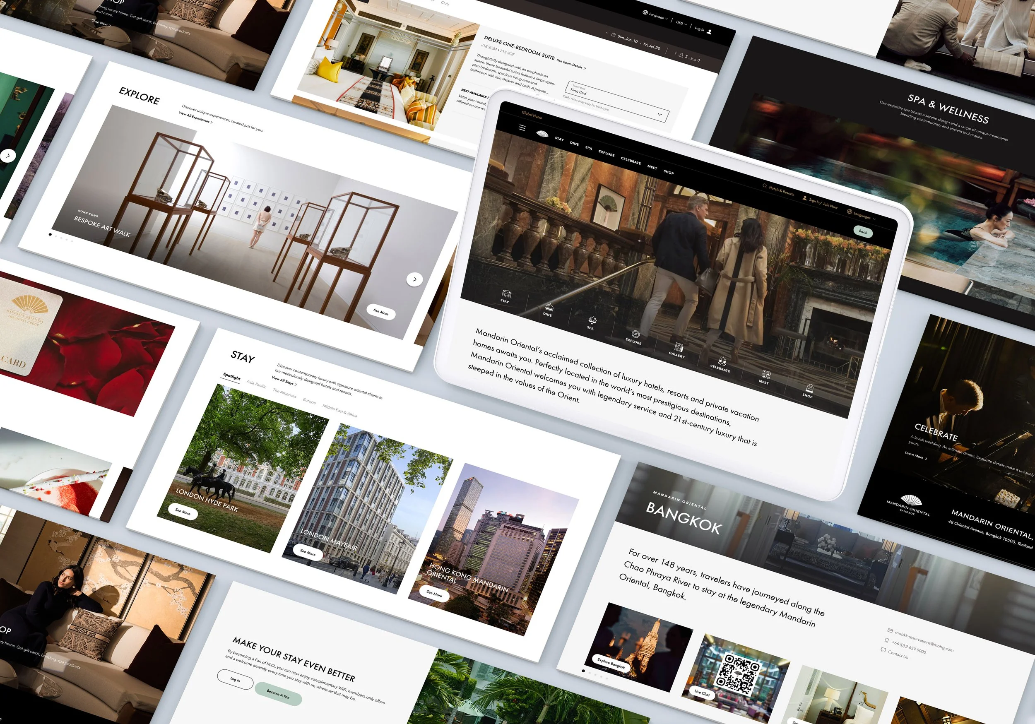Click the Global Home link on the tablet
1035x724 pixels.
532,115
